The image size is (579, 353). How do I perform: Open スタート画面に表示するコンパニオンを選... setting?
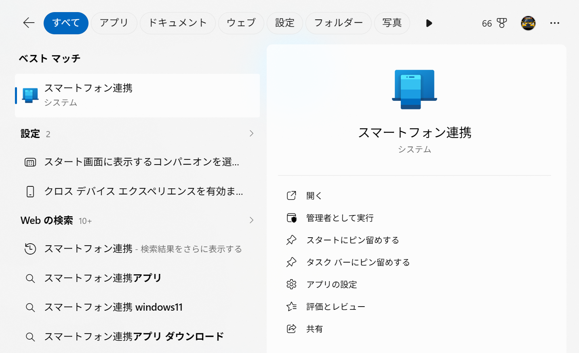point(137,162)
